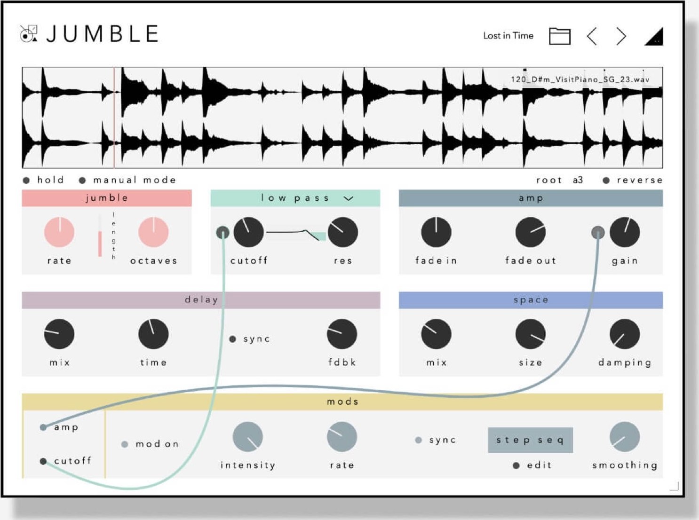This screenshot has width=699, height=520.
Task: Click the jumble length vertical slider
Action: point(100,236)
